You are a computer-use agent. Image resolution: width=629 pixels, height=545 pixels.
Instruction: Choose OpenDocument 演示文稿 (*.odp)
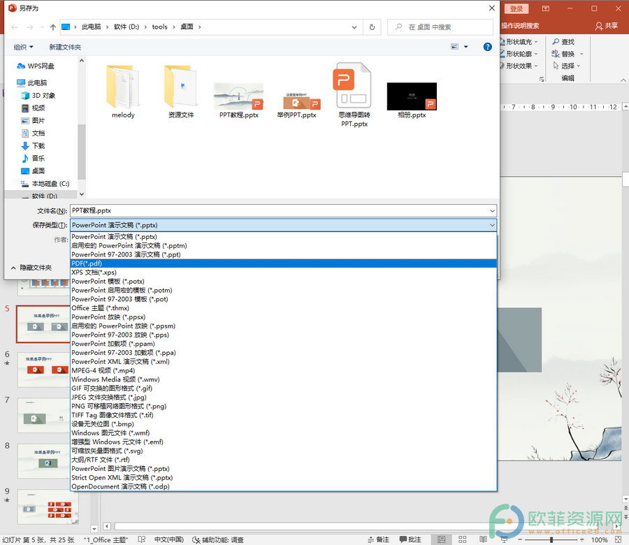tap(284, 486)
